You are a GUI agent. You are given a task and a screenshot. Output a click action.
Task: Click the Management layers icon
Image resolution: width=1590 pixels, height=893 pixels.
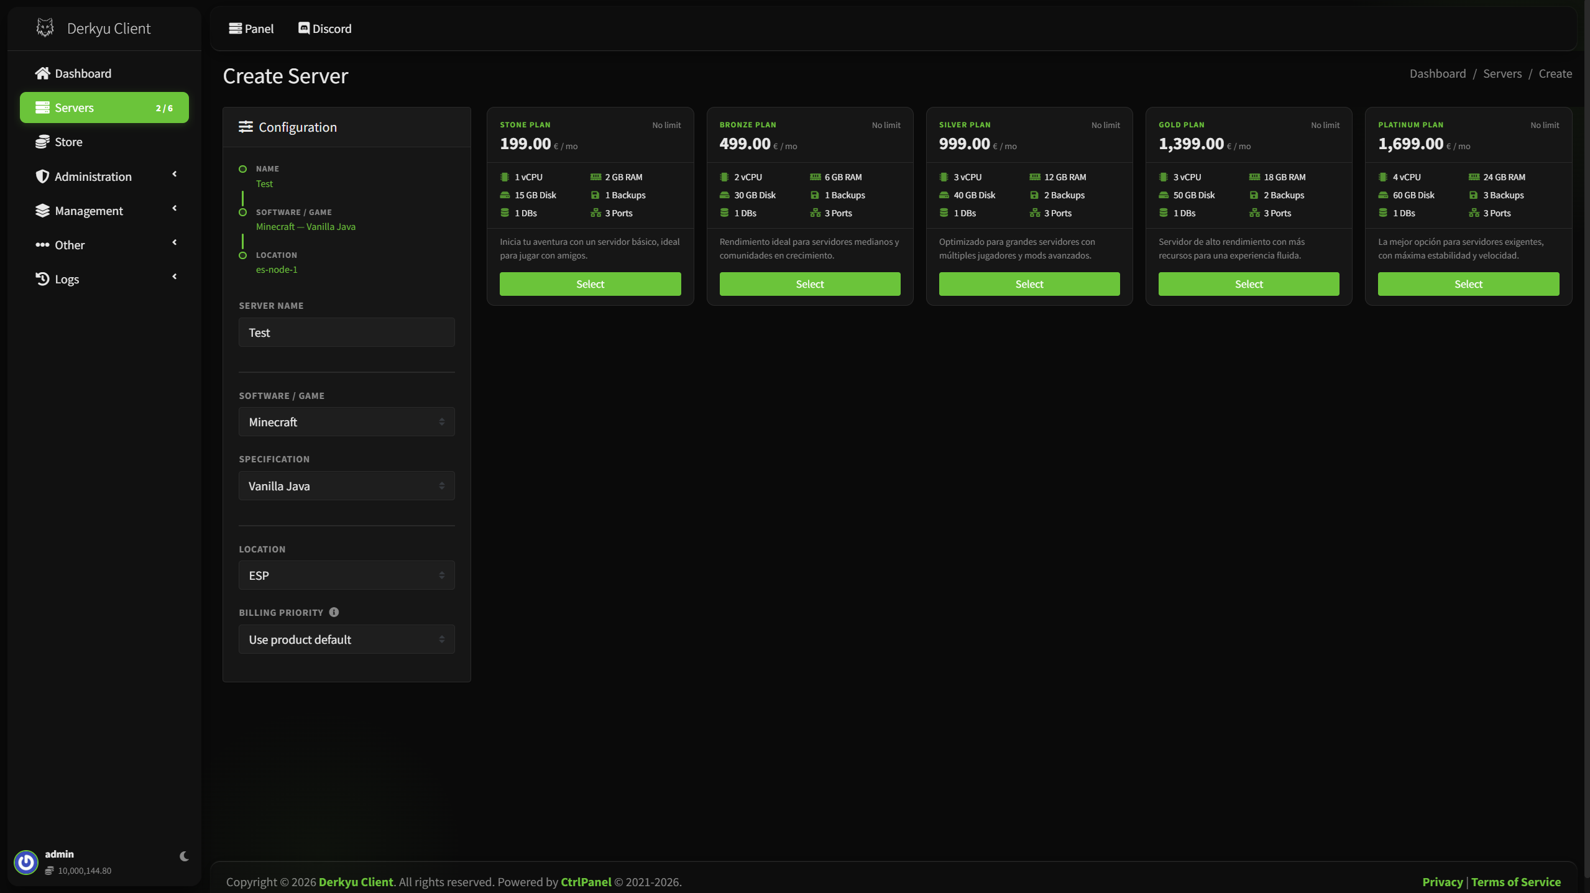[x=42, y=211]
